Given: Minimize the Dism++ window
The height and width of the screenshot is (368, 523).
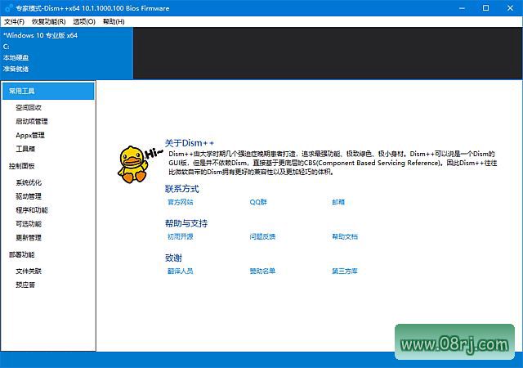Looking at the screenshot, I should [x=462, y=8].
